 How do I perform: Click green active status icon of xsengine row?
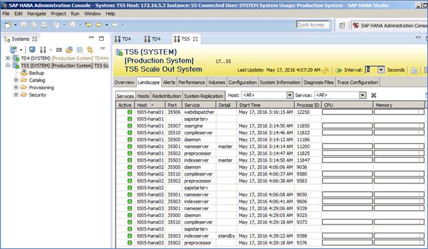click(x=130, y=126)
